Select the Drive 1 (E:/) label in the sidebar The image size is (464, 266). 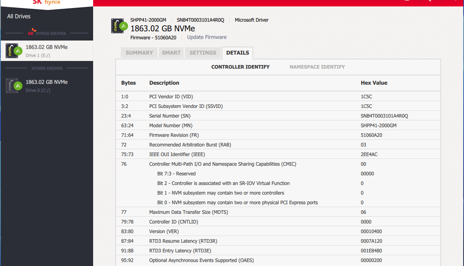click(38, 55)
